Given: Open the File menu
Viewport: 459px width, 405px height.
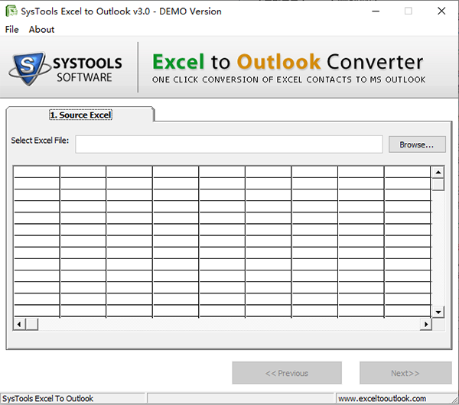Looking at the screenshot, I should click(x=11, y=30).
